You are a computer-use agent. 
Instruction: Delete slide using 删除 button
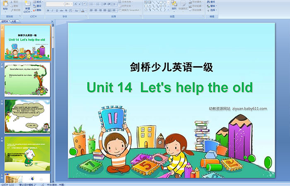[37, 10]
